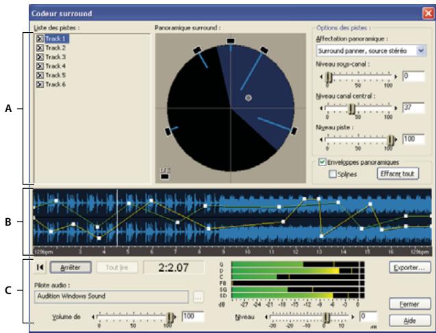Select Track 6 in the track list
The image size is (436, 333).
pos(55,84)
